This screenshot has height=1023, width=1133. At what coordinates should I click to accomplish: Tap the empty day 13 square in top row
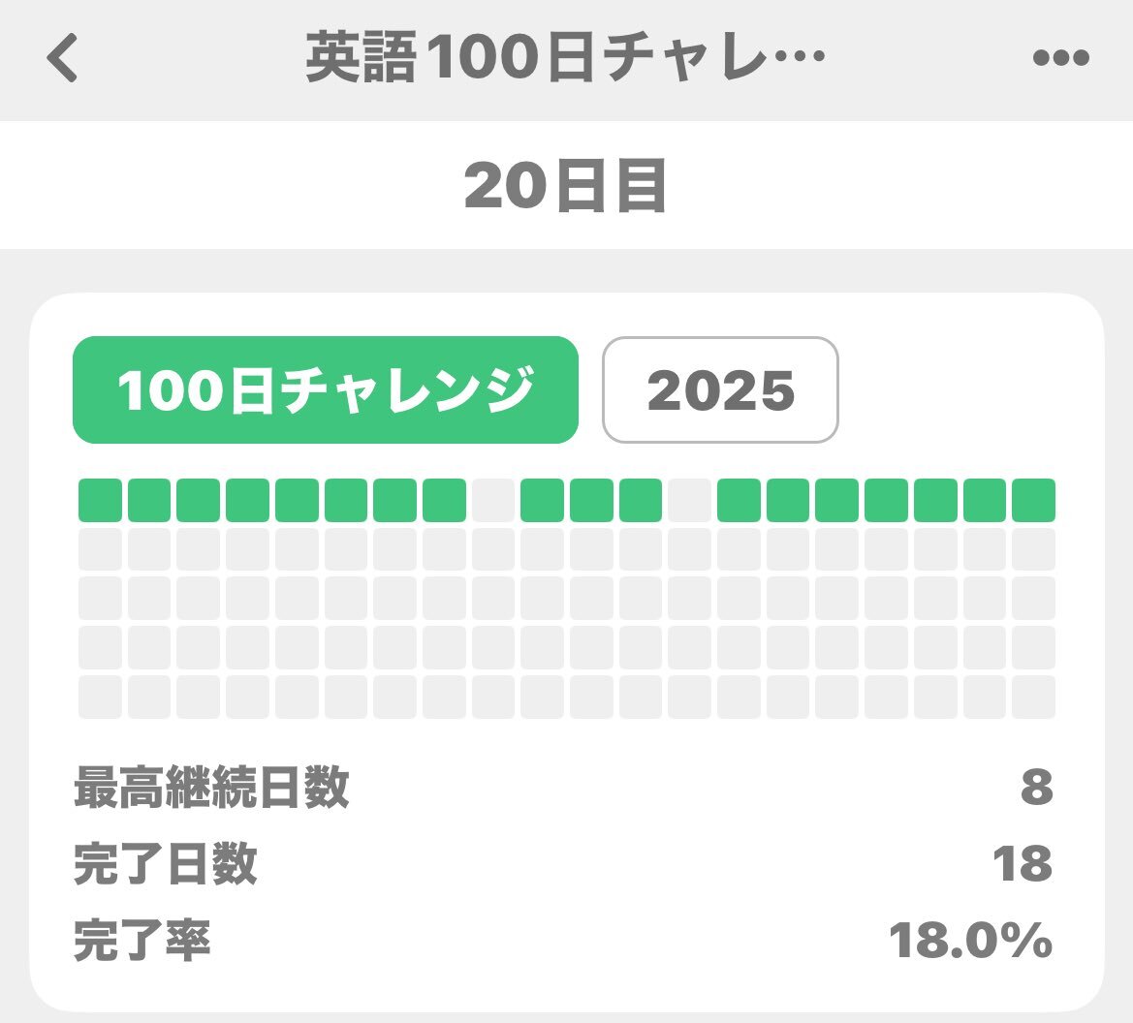pos(689,500)
